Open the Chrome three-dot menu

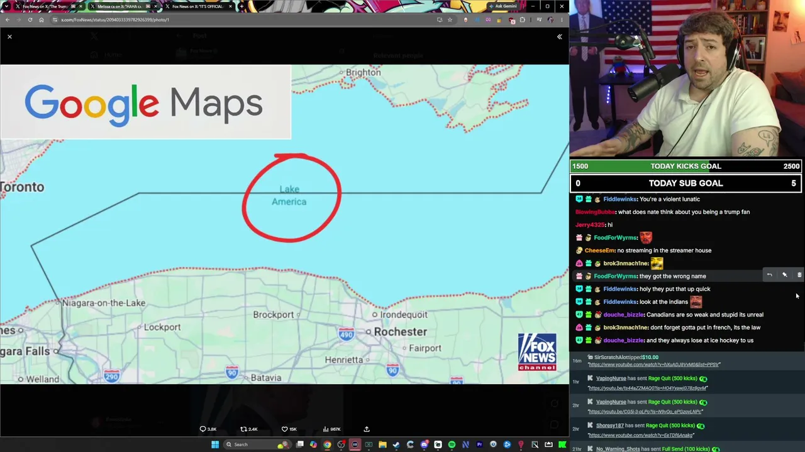coord(562,19)
